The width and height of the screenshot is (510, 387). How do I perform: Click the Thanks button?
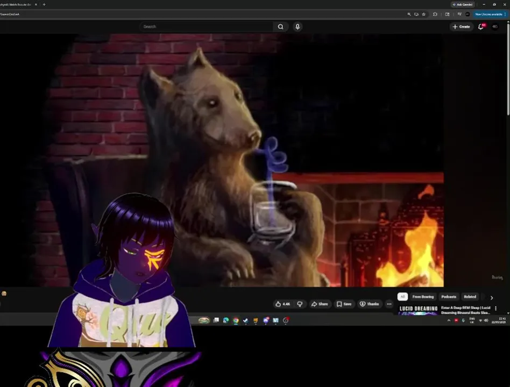pyautogui.click(x=369, y=304)
